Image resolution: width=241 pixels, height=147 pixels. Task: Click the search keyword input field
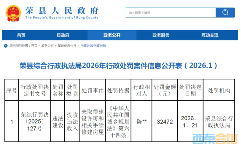(x=170, y=12)
